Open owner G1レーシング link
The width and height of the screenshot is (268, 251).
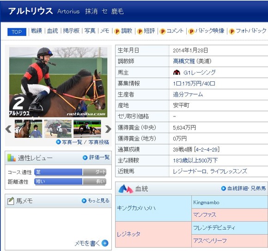tap(199, 73)
